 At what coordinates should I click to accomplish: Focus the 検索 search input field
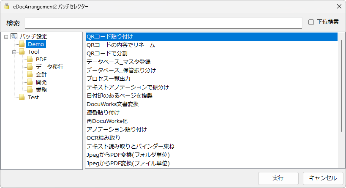point(163,23)
